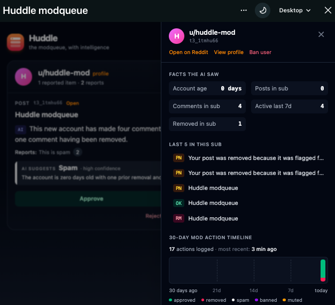Click the reports count badge showing 2
Screen dimensions: 335x305
pyautogui.click(x=77, y=152)
